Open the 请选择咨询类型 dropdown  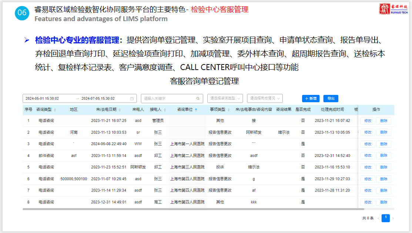(x=225, y=99)
